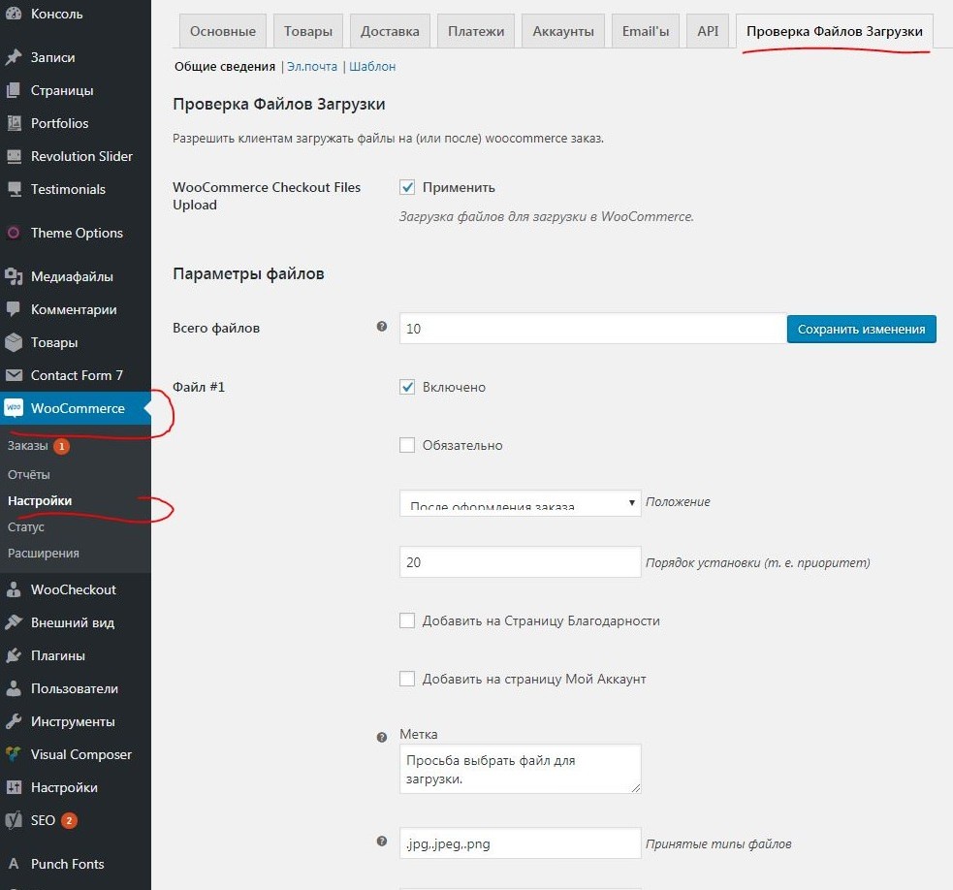Viewport: 953px width, 890px height.
Task: Open the Положение dropdown
Action: pyautogui.click(x=521, y=503)
